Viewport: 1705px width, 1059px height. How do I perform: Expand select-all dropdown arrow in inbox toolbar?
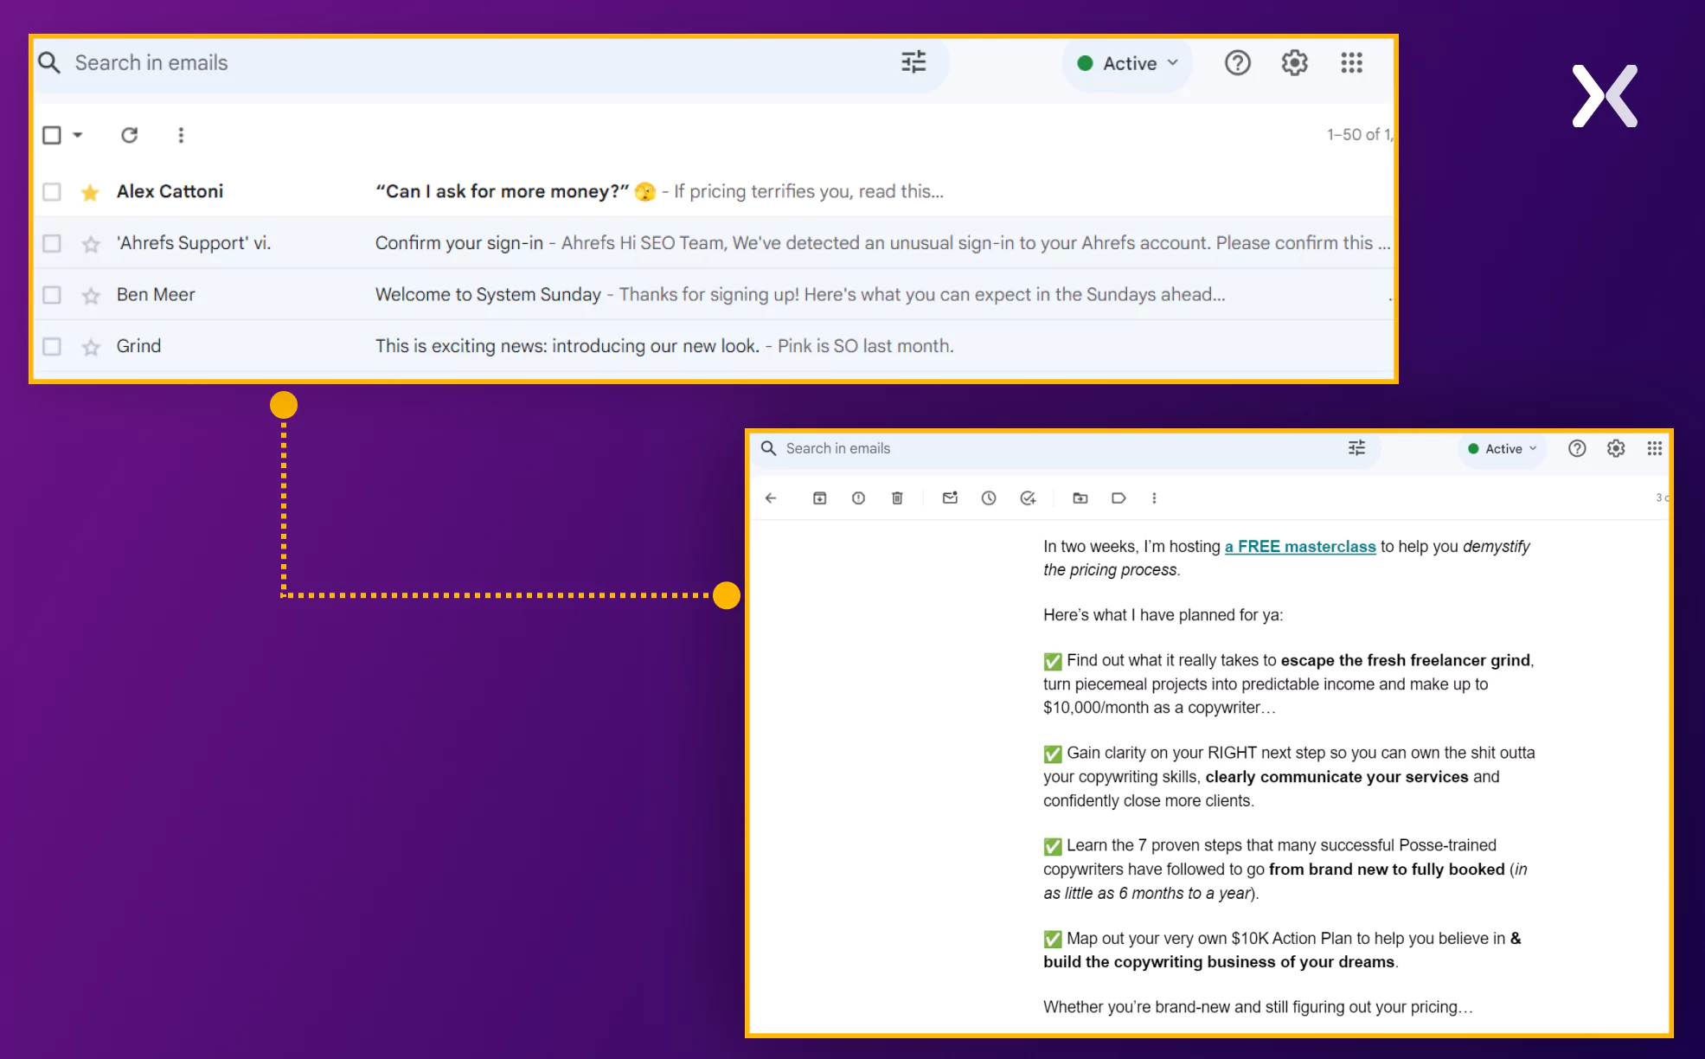point(77,135)
